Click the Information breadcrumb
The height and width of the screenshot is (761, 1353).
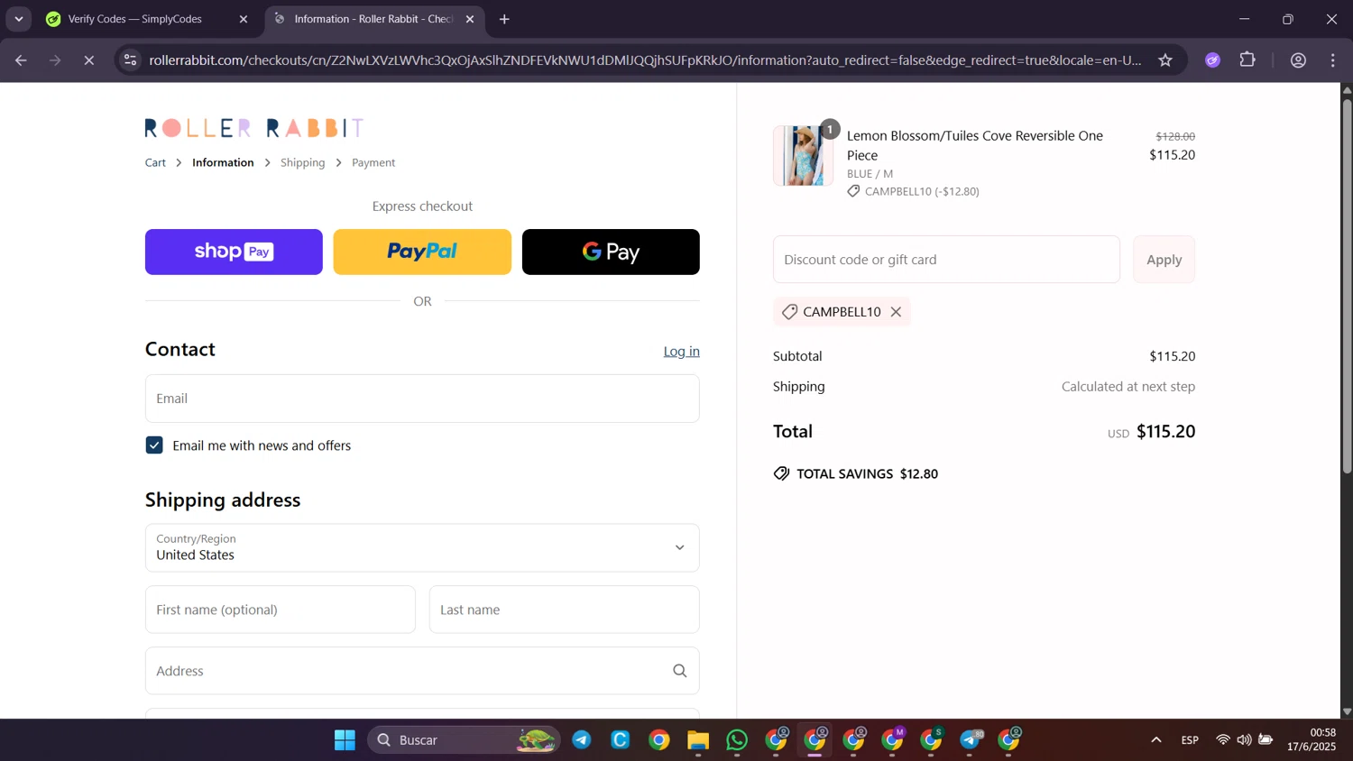pyautogui.click(x=223, y=162)
